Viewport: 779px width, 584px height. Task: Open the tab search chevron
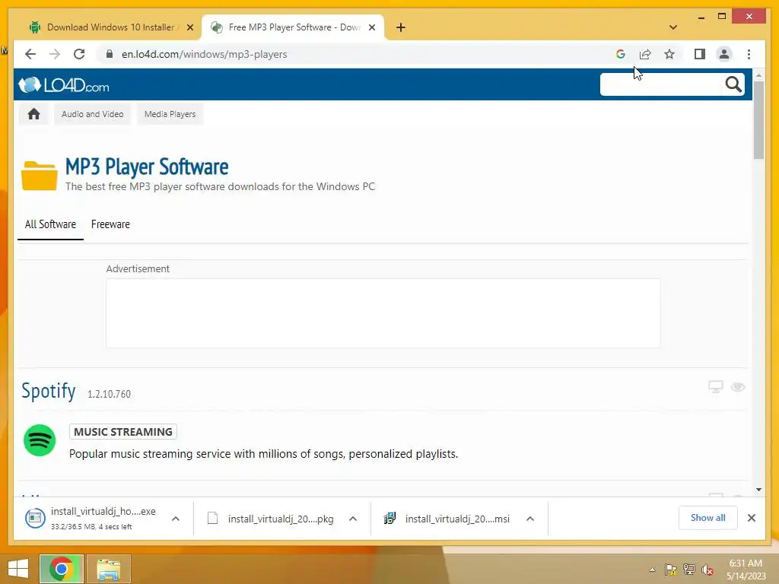(673, 27)
